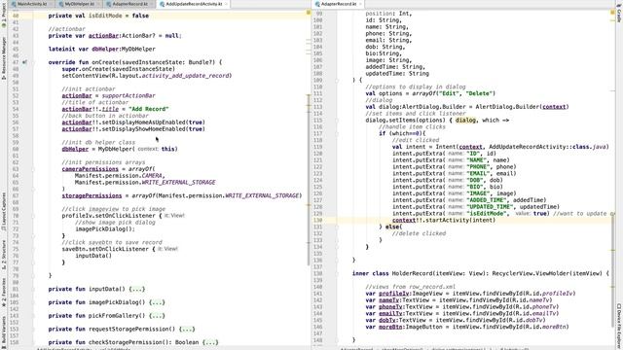This screenshot has height=350, width=623.
Task: Click the left editor inspection status indicator
Action: [309, 13]
